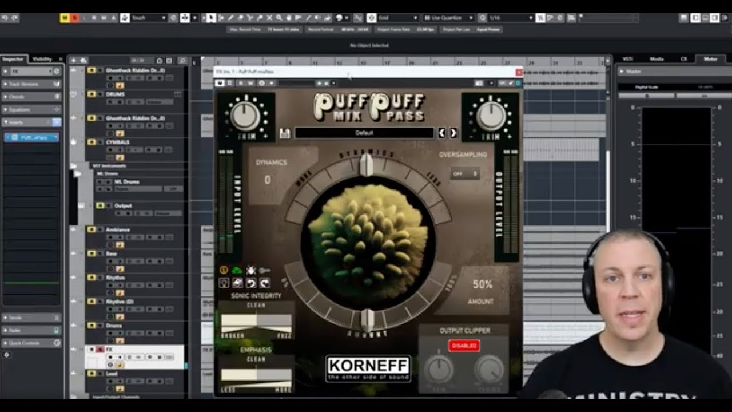Click the green cloud icon in plugin
732x412 pixels.
236,270
